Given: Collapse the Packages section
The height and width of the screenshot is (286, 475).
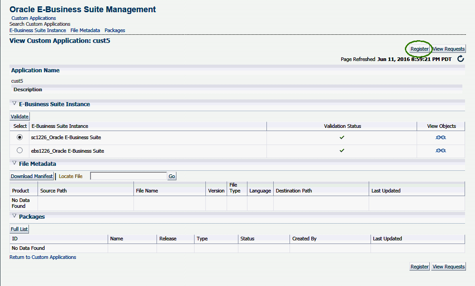Looking at the screenshot, I should 14,216.
